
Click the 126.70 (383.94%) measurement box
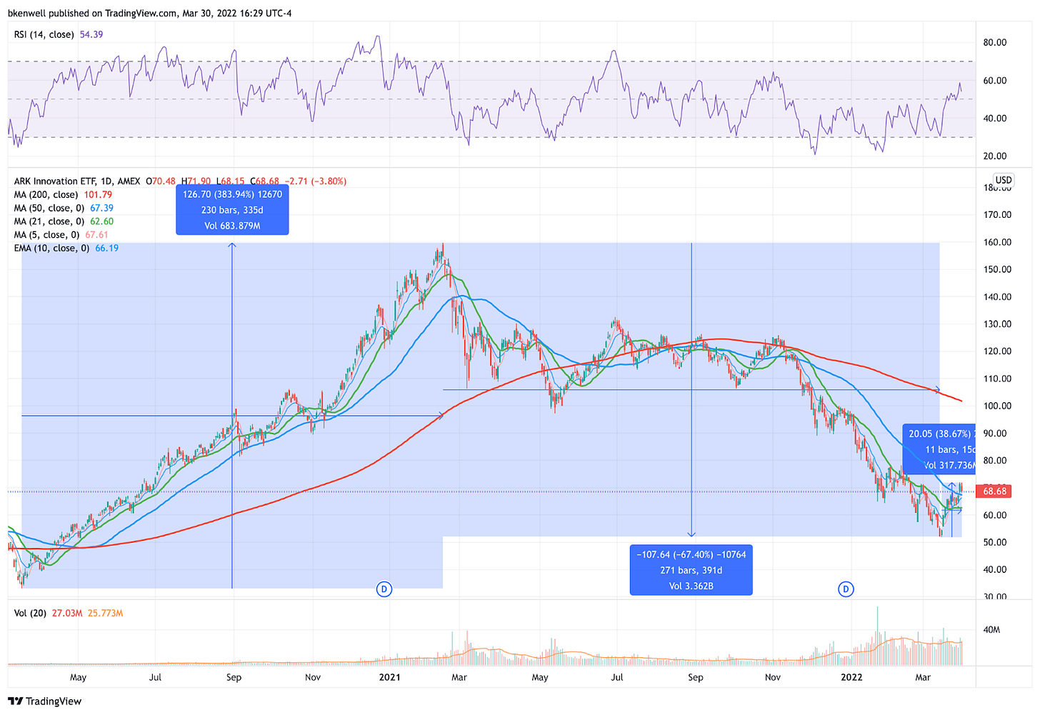232,209
